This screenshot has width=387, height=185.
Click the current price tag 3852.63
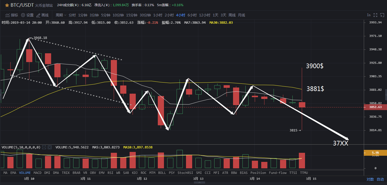click(x=376, y=107)
